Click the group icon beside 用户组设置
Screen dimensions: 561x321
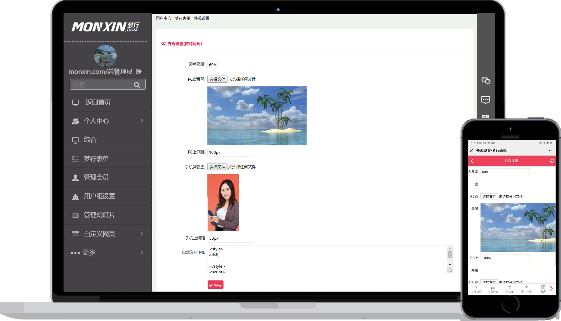(x=75, y=197)
